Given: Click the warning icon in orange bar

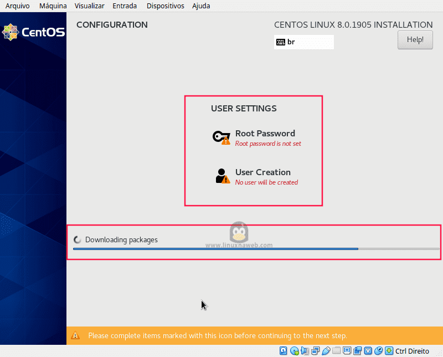Looking at the screenshot, I should (75, 335).
